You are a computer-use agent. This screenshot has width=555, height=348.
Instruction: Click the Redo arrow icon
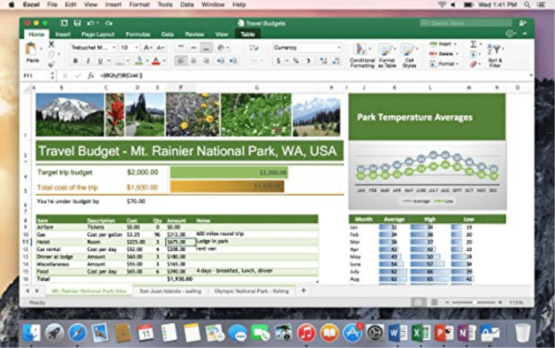(x=109, y=23)
